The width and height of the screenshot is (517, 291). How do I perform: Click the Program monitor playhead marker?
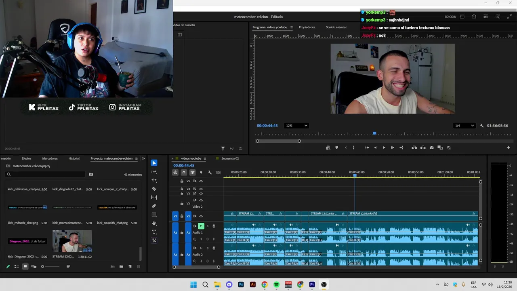[x=374, y=133]
